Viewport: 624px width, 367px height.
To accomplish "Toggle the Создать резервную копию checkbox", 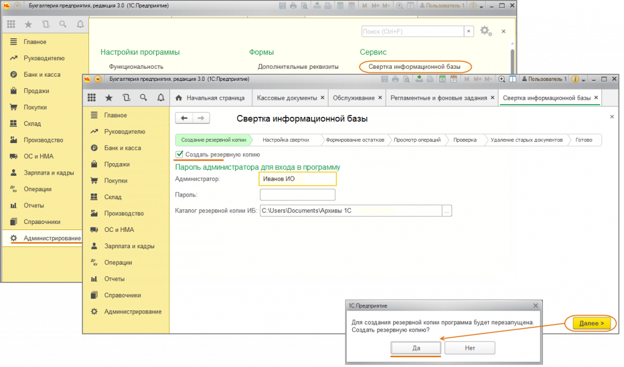I will (x=179, y=155).
